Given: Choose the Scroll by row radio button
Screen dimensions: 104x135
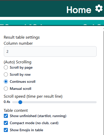Looking at the screenshot, I should [6, 74].
